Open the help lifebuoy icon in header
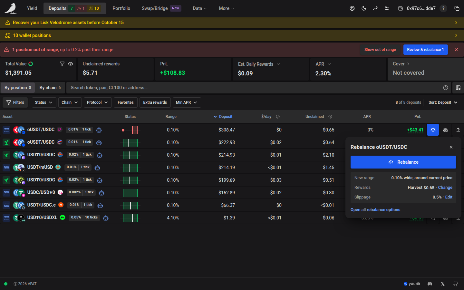The width and height of the screenshot is (464, 290). [x=352, y=8]
